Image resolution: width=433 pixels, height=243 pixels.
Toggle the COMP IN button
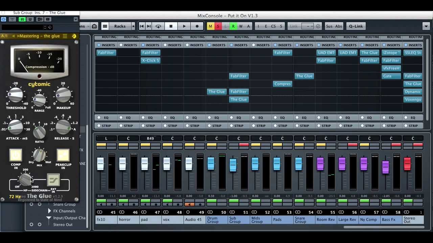click(16, 155)
